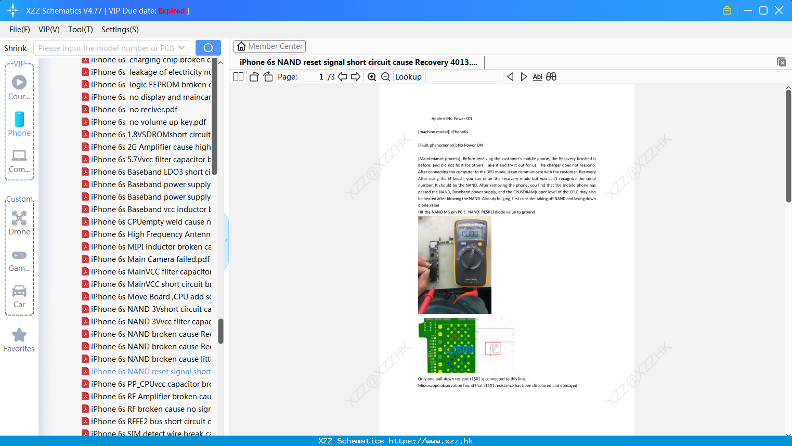Click the binoculars search icon

point(551,77)
